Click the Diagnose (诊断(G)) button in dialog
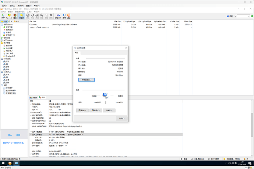 (109, 111)
